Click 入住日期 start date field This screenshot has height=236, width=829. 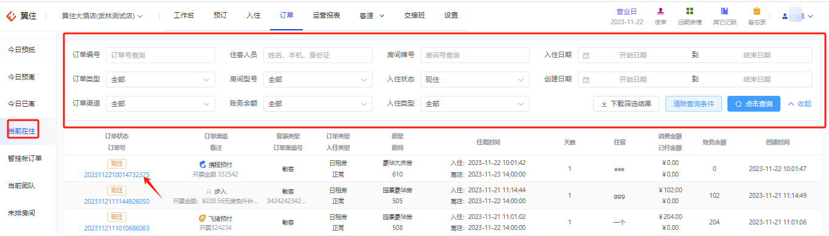(633, 55)
